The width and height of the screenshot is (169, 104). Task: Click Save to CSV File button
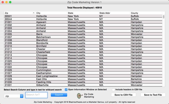(123, 95)
